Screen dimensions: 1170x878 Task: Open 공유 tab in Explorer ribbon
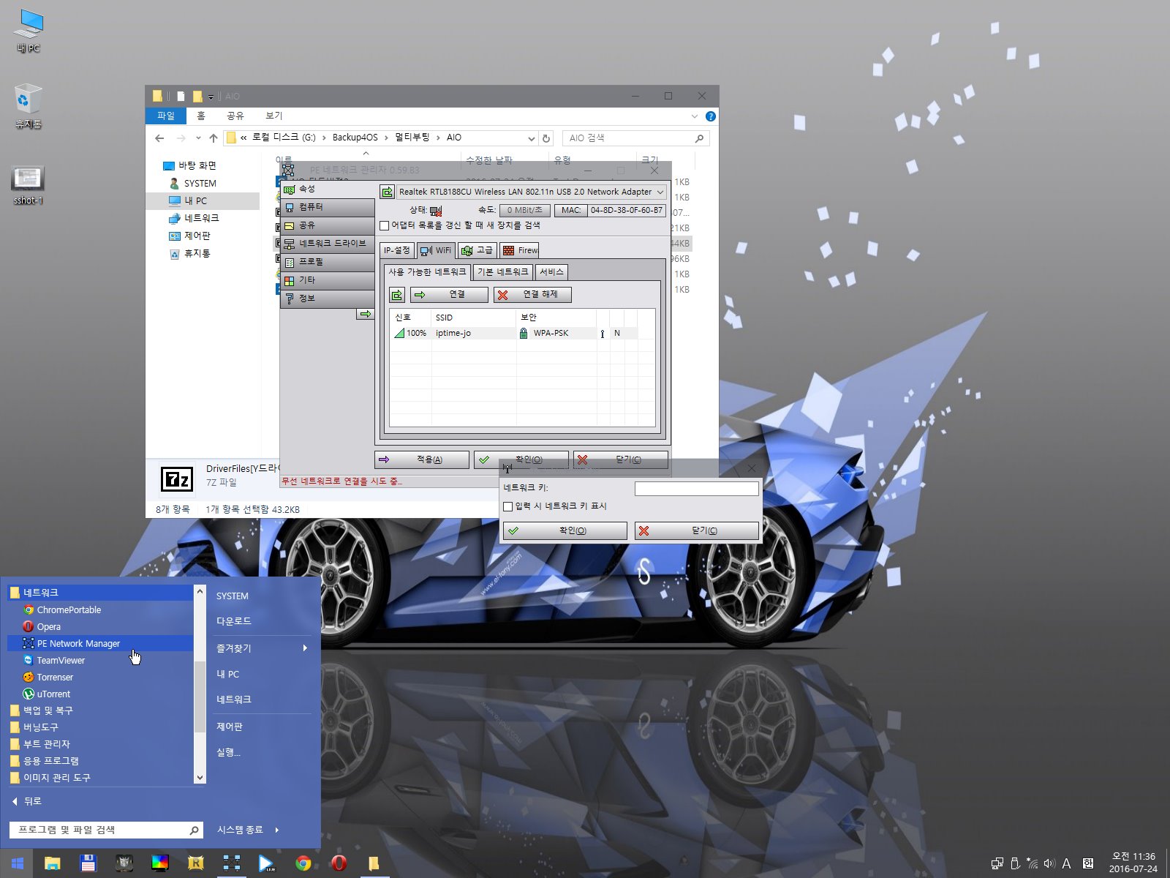(235, 116)
